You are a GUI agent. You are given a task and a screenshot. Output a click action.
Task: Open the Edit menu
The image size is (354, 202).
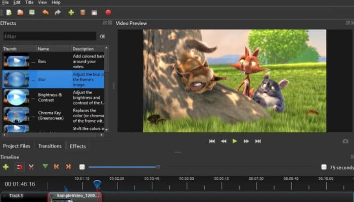(17, 3)
